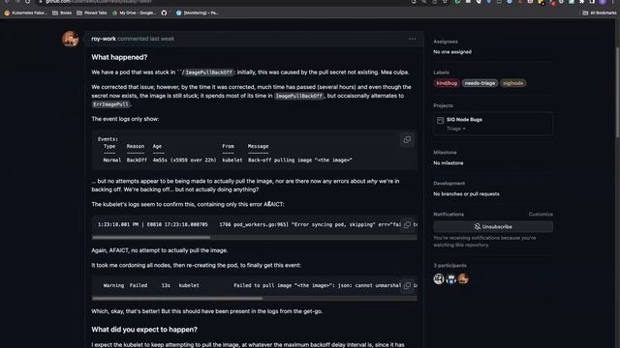Open the All Bookmarks folder
620x348 pixels.
point(600,13)
